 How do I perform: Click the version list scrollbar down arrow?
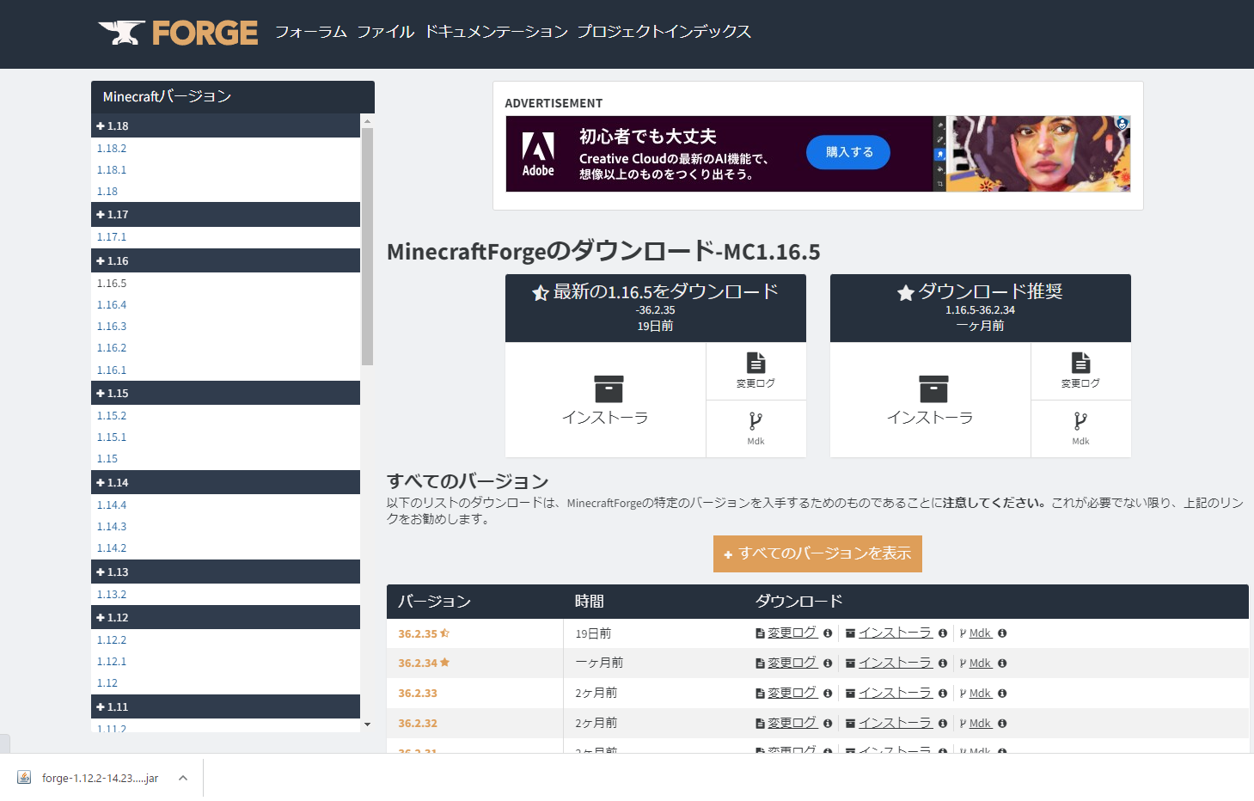point(367,725)
